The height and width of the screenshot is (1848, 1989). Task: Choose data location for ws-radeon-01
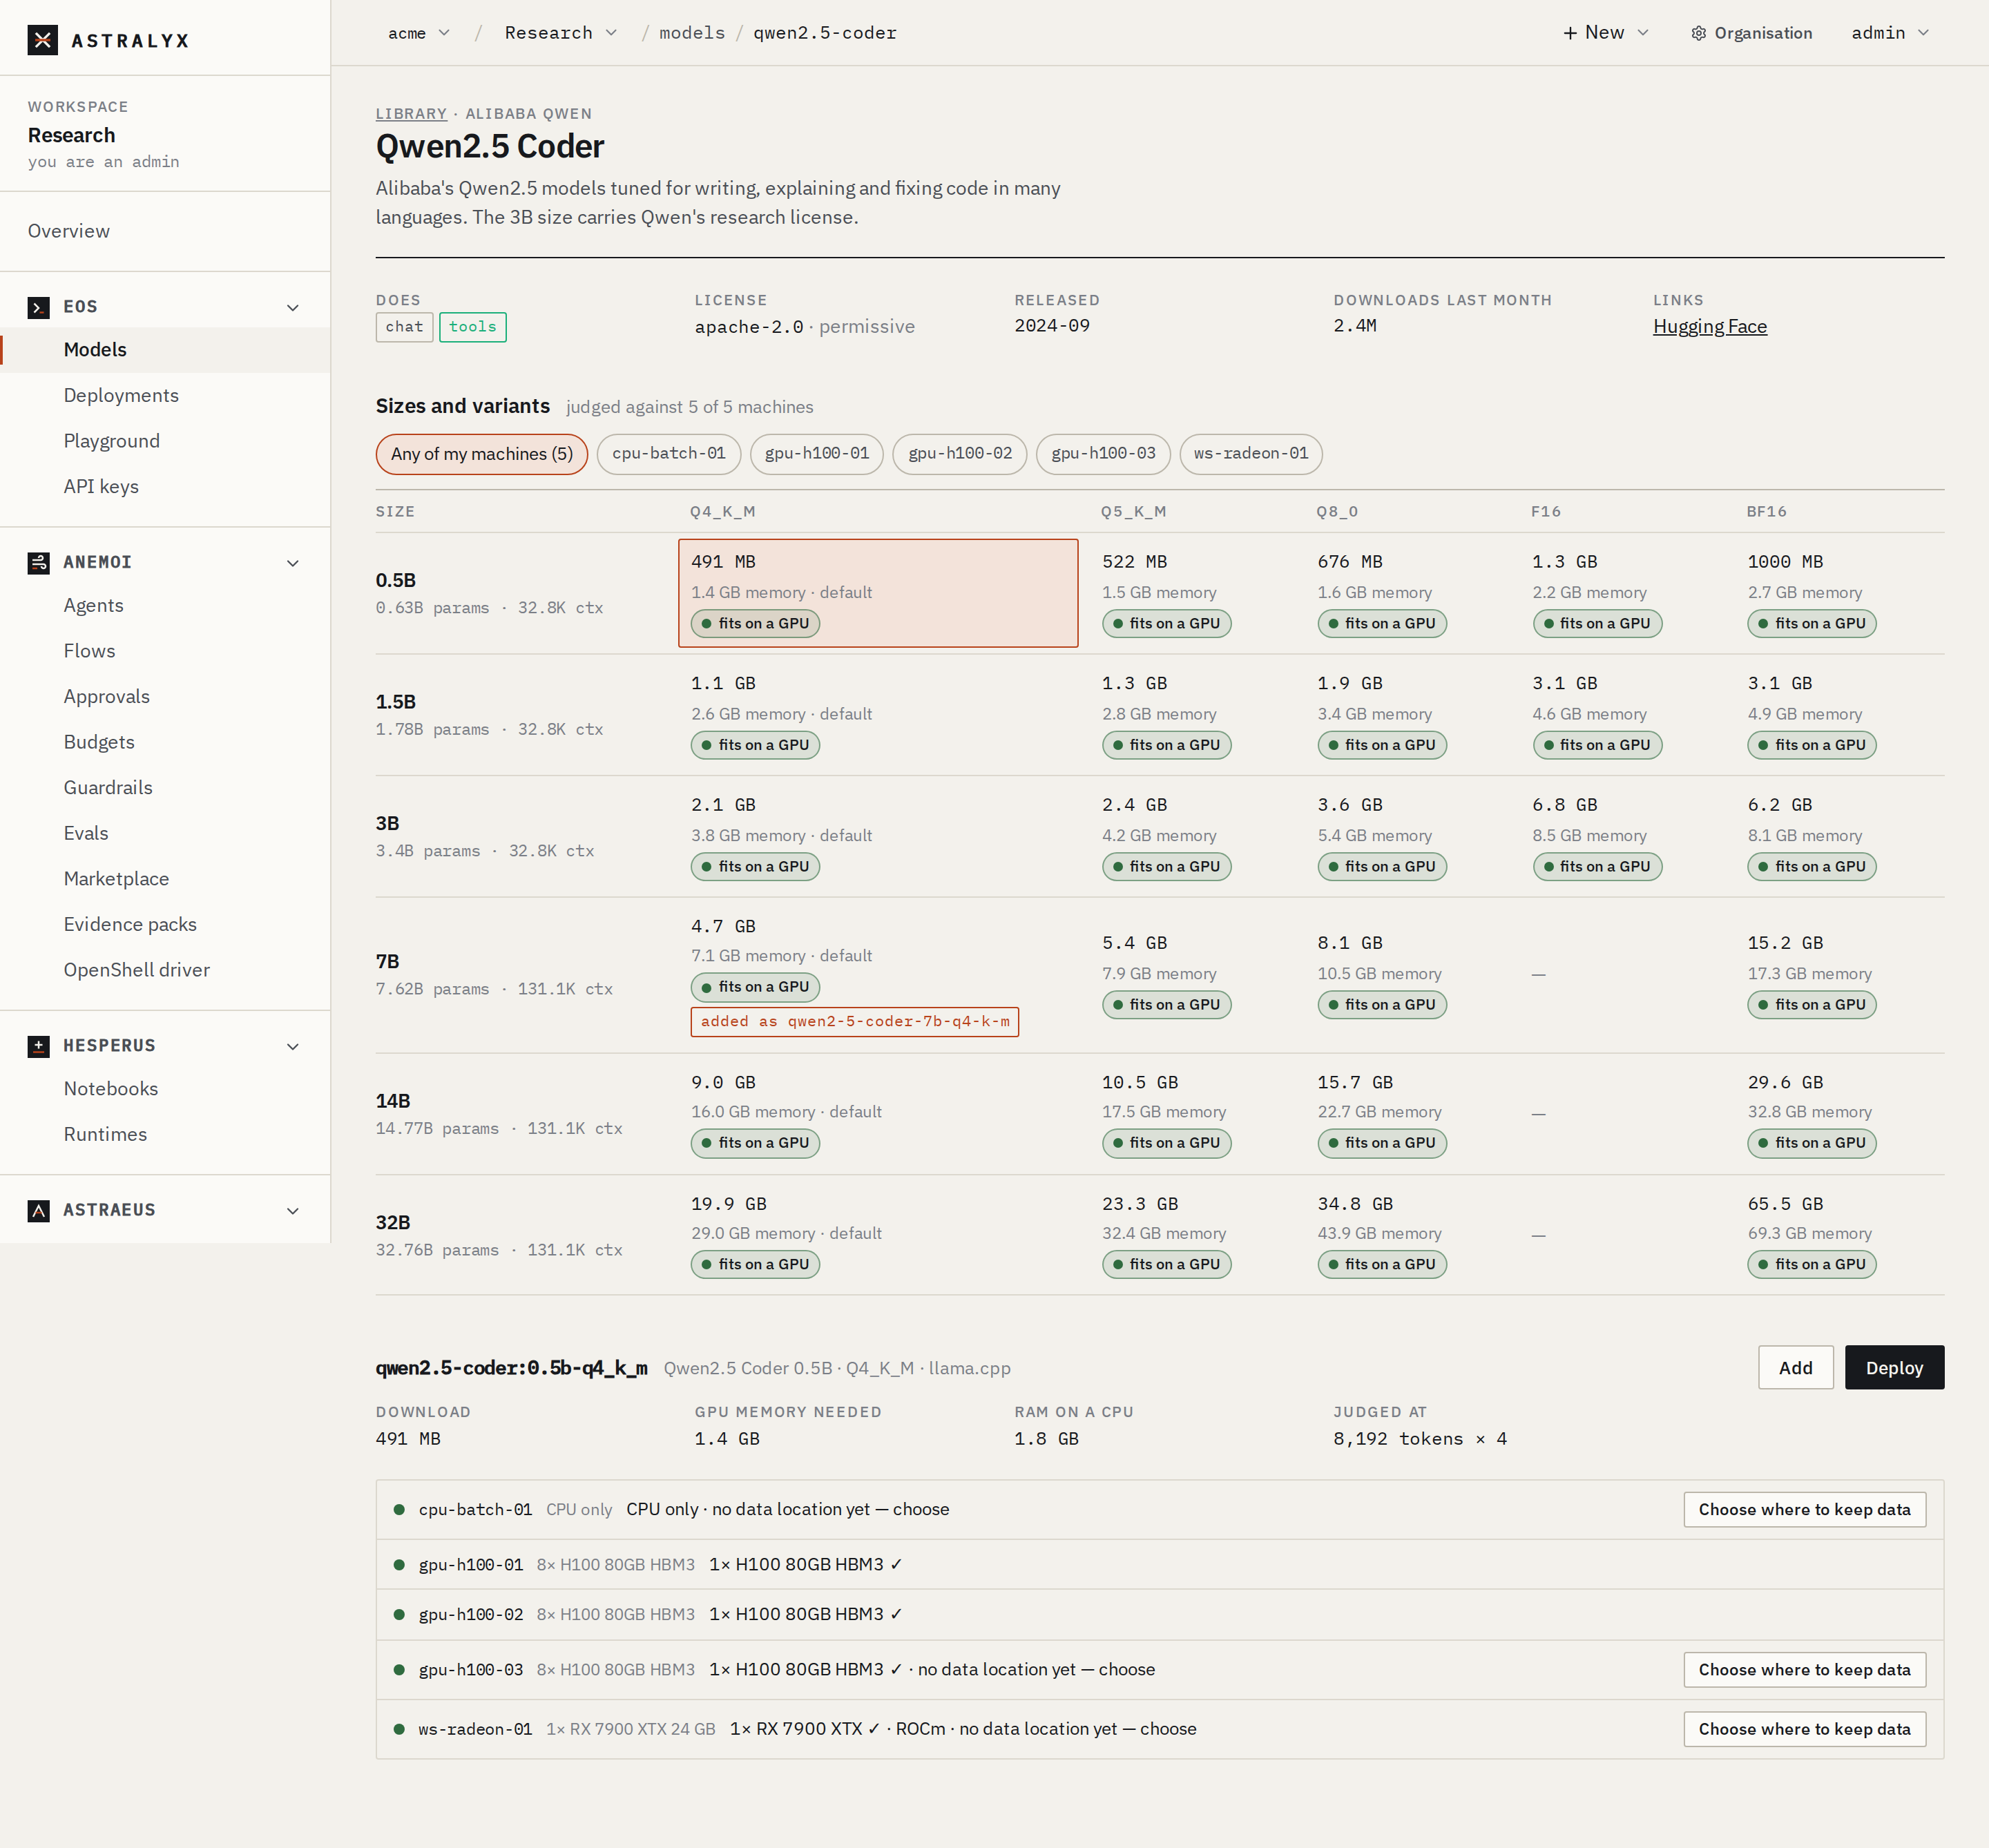[x=1804, y=1729]
